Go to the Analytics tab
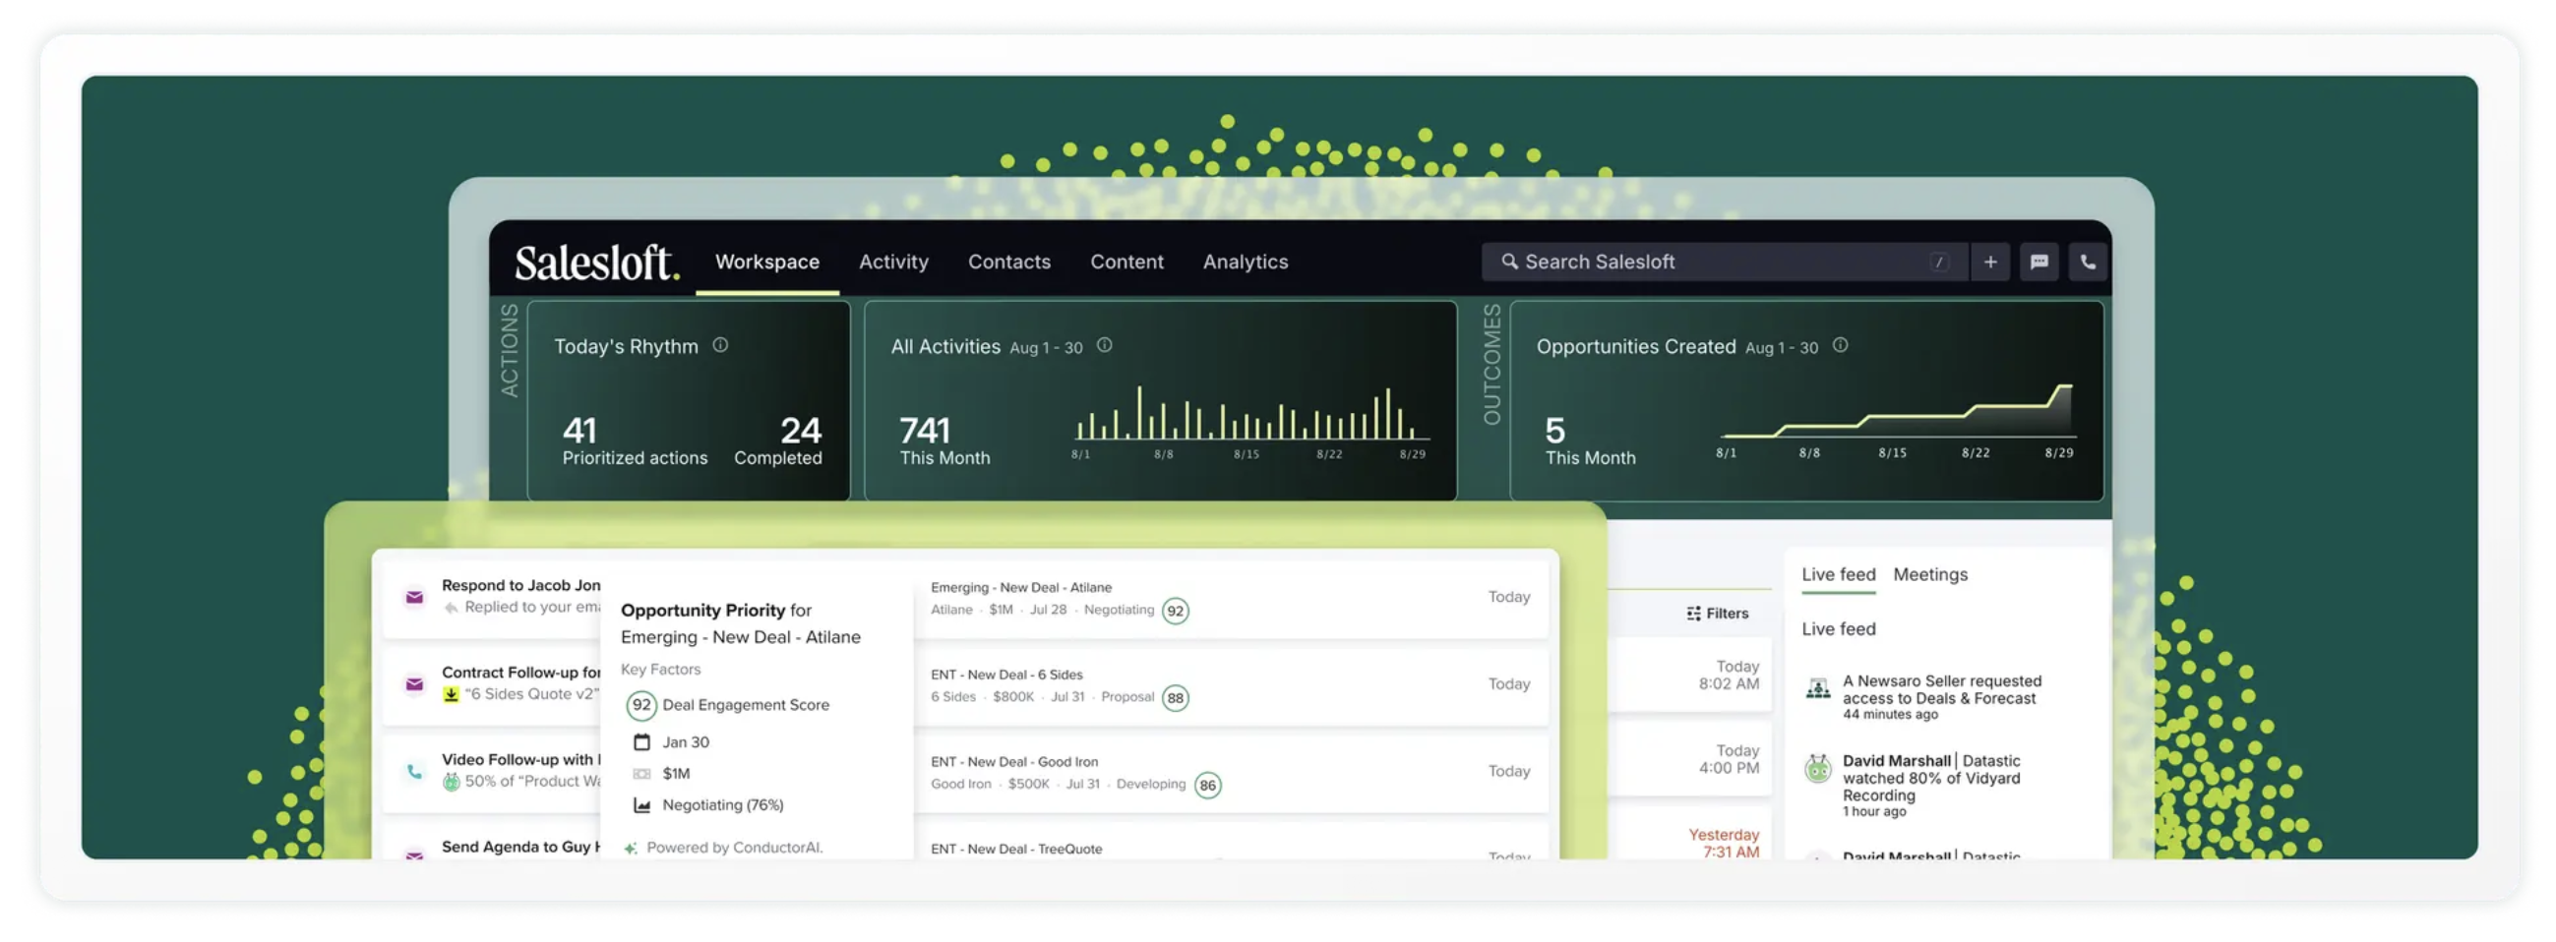 pos(1245,262)
